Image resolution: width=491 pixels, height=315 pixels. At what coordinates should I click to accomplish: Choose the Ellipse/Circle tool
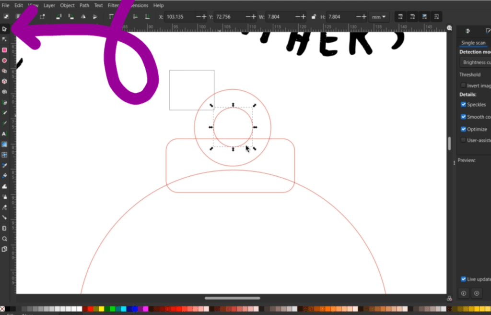pyautogui.click(x=4, y=61)
